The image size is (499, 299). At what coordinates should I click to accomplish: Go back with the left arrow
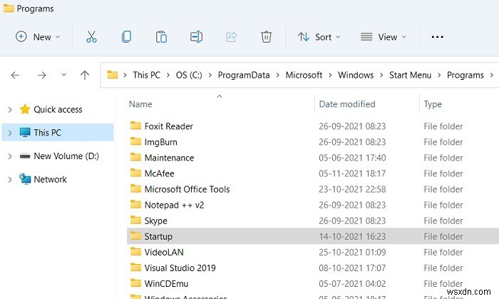click(15, 75)
